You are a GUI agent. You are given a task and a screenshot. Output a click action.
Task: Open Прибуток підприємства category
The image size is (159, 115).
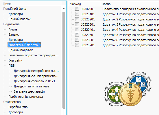click(25, 97)
